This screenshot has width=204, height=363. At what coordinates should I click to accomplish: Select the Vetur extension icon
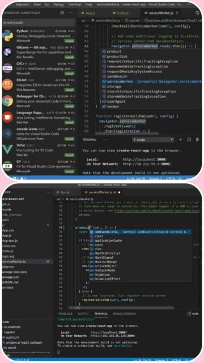click(7, 150)
